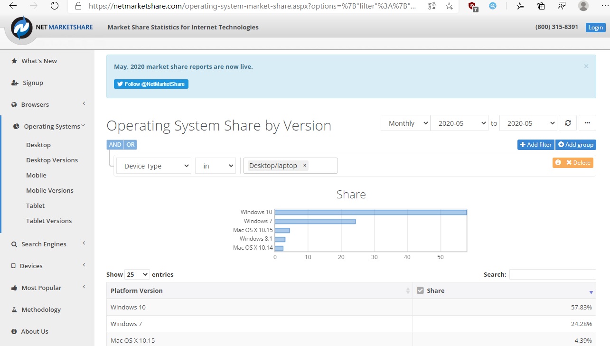Click Follow @NetMarketShare Twitter button

point(151,84)
